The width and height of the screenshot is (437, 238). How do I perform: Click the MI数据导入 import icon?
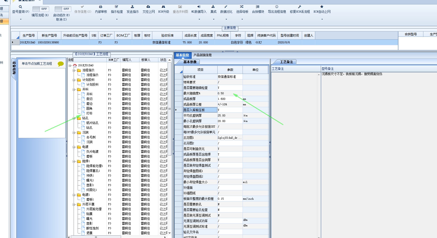pos(199,7)
